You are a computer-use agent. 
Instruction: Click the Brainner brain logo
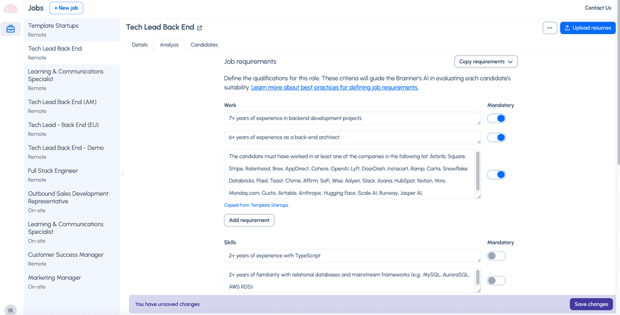pos(11,9)
